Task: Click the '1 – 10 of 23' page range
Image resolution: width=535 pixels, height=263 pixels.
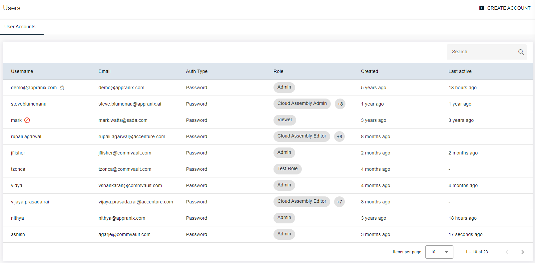Action: [x=477, y=252]
